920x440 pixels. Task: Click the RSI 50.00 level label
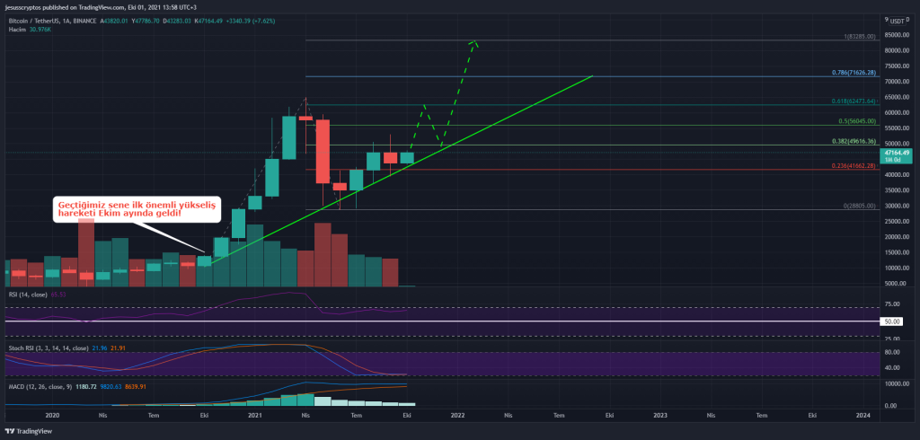[893, 321]
